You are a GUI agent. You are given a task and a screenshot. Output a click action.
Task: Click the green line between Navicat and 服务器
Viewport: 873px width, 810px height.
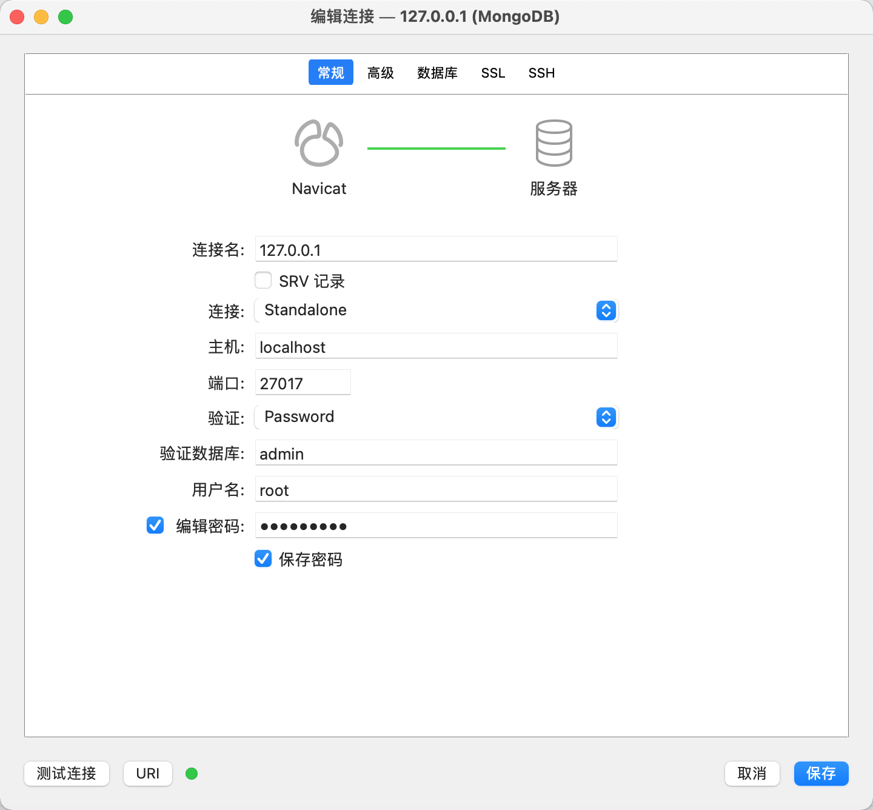click(x=436, y=147)
